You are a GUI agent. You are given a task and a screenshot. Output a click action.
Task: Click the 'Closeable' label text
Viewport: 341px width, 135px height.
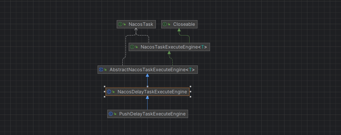pyautogui.click(x=184, y=24)
